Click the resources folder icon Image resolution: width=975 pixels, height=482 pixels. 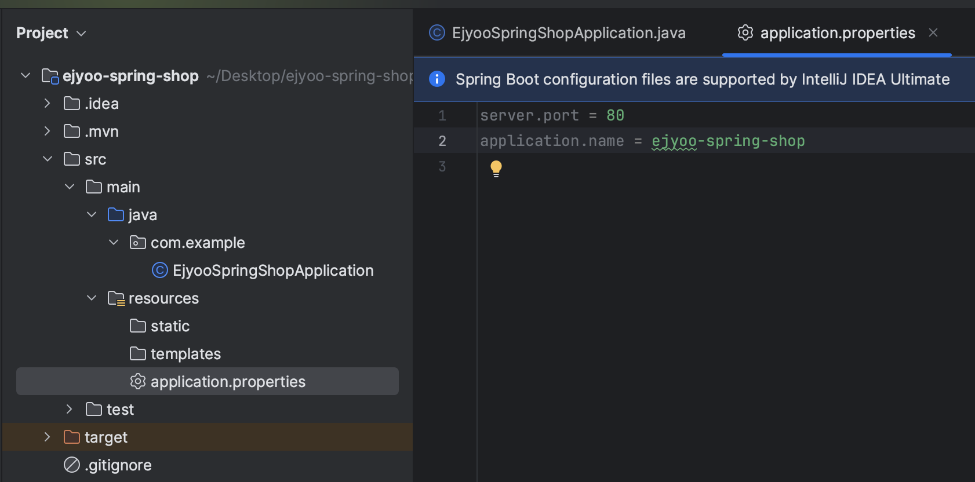[117, 298]
